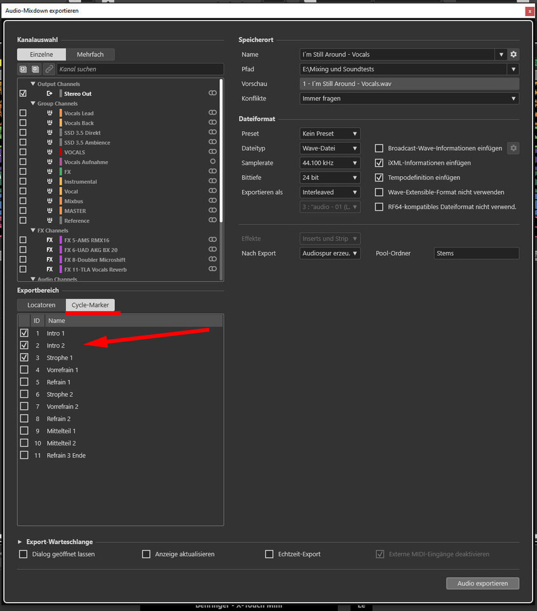The width and height of the screenshot is (537, 611).
Task: Click expand-all channels icon near search
Action: click(x=23, y=69)
